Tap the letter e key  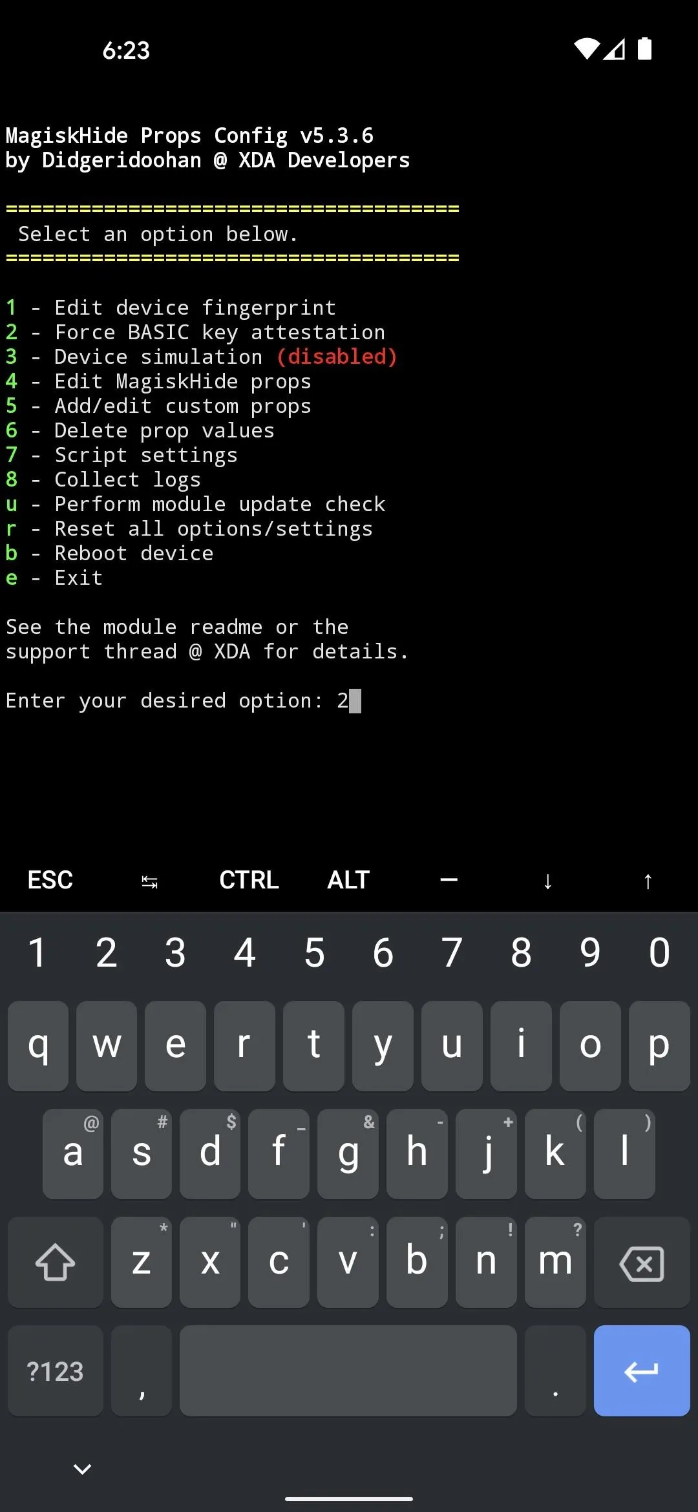(175, 1045)
